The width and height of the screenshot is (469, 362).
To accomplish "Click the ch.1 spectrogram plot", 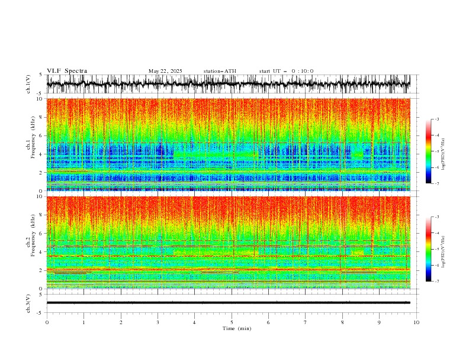I will point(229,144).
